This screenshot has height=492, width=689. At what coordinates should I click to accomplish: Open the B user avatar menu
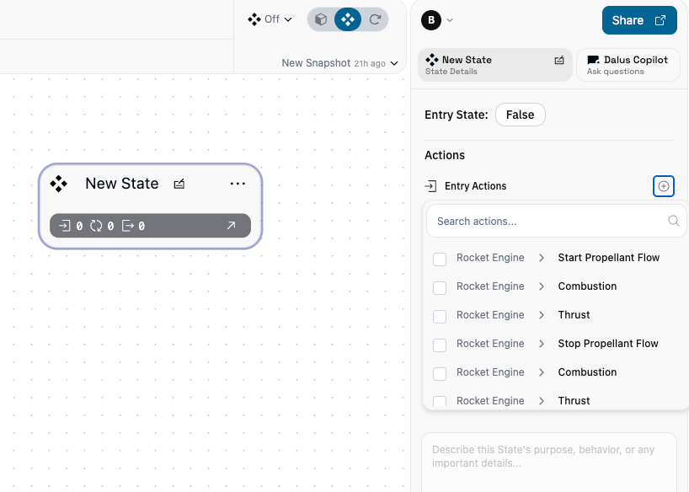click(x=431, y=20)
